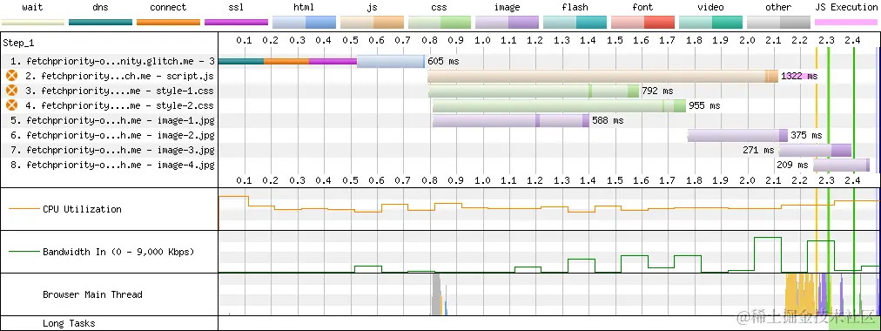Click the green Long Tasks block
The width and height of the screenshot is (881, 331).
(x=854, y=323)
